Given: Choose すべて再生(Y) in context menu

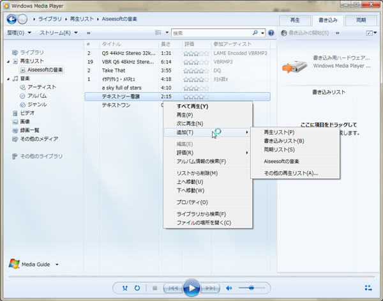Looking at the screenshot, I should [207, 106].
